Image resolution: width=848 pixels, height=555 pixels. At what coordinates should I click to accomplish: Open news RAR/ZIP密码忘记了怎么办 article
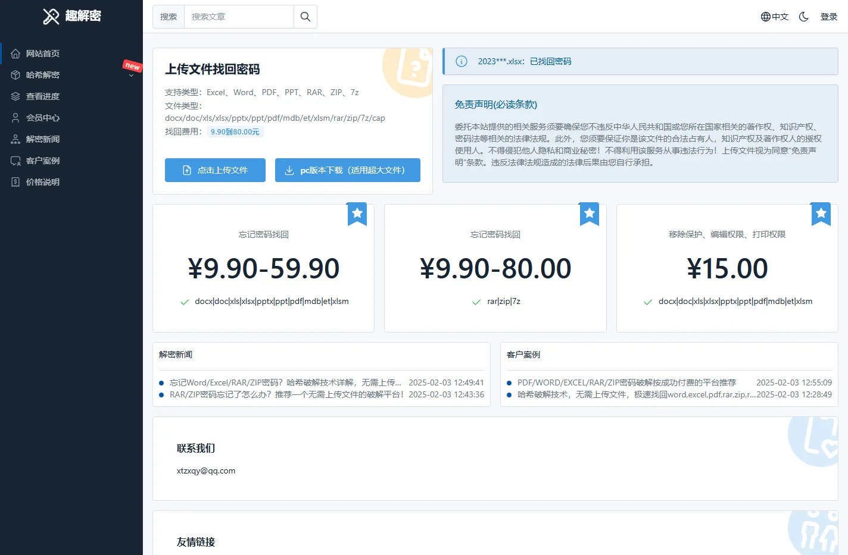pyautogui.click(x=287, y=394)
